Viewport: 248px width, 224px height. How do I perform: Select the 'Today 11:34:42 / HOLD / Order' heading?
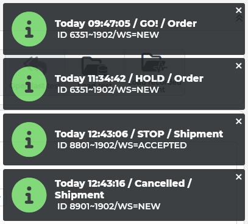(x=129, y=79)
